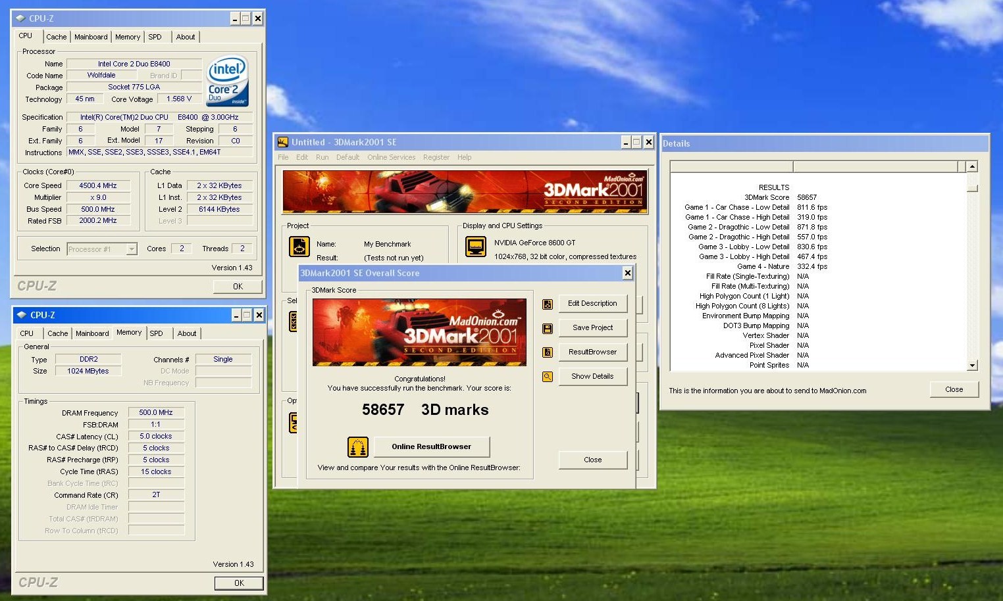Open the File menu in 3DMark2001
Viewport: 1003px width, 601px height.
click(283, 158)
